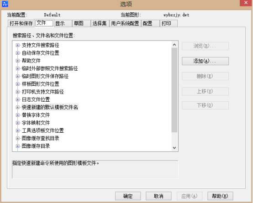This screenshot has width=253, height=203.
Task: Expand 打印机支持文件路径 node
Action: (x=18, y=92)
